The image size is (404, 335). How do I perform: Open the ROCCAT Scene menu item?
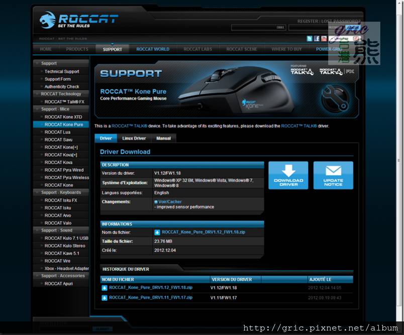pyautogui.click(x=242, y=49)
